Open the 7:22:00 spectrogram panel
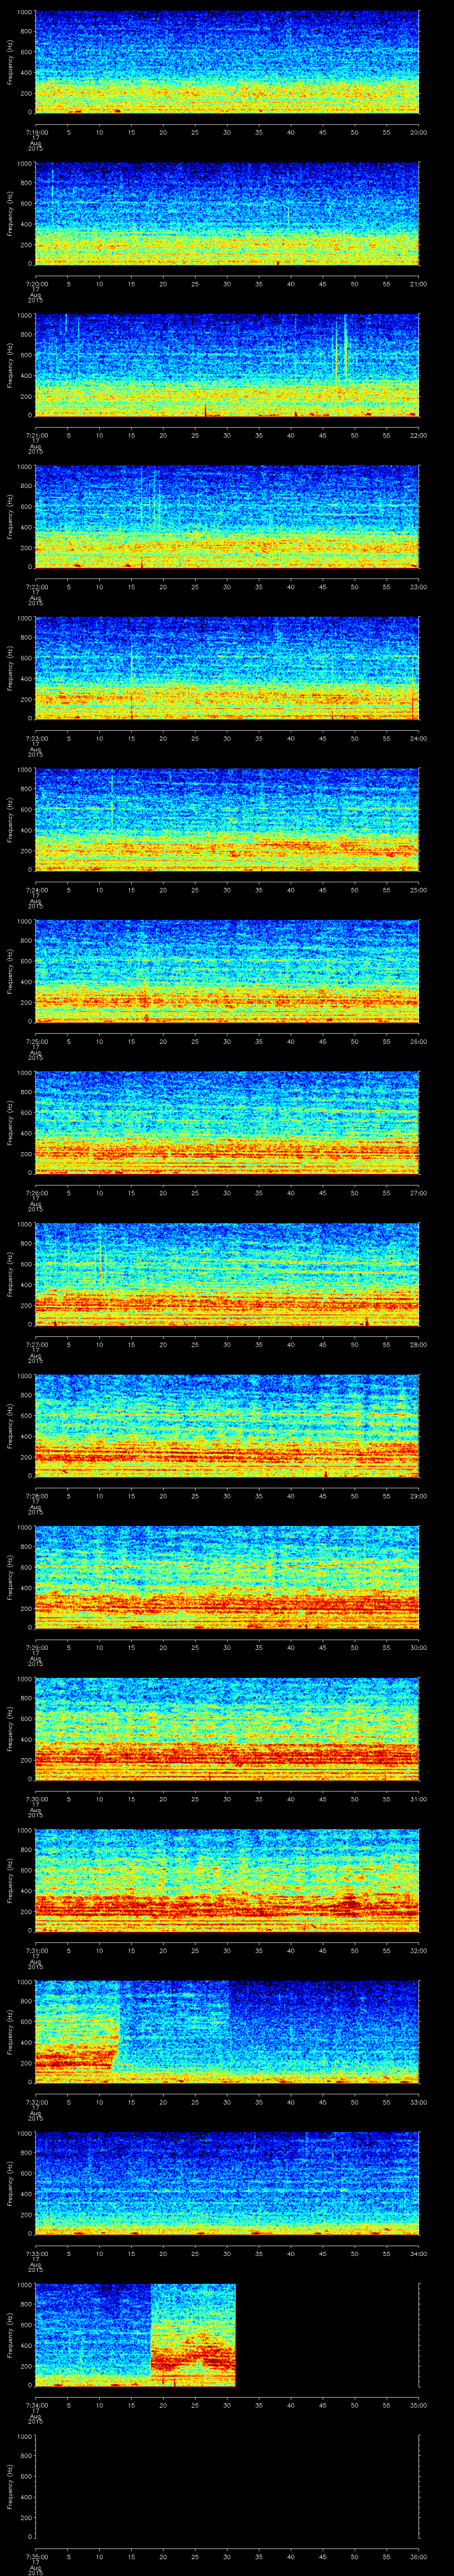Image resolution: width=454 pixels, height=2576 pixels. (227, 516)
